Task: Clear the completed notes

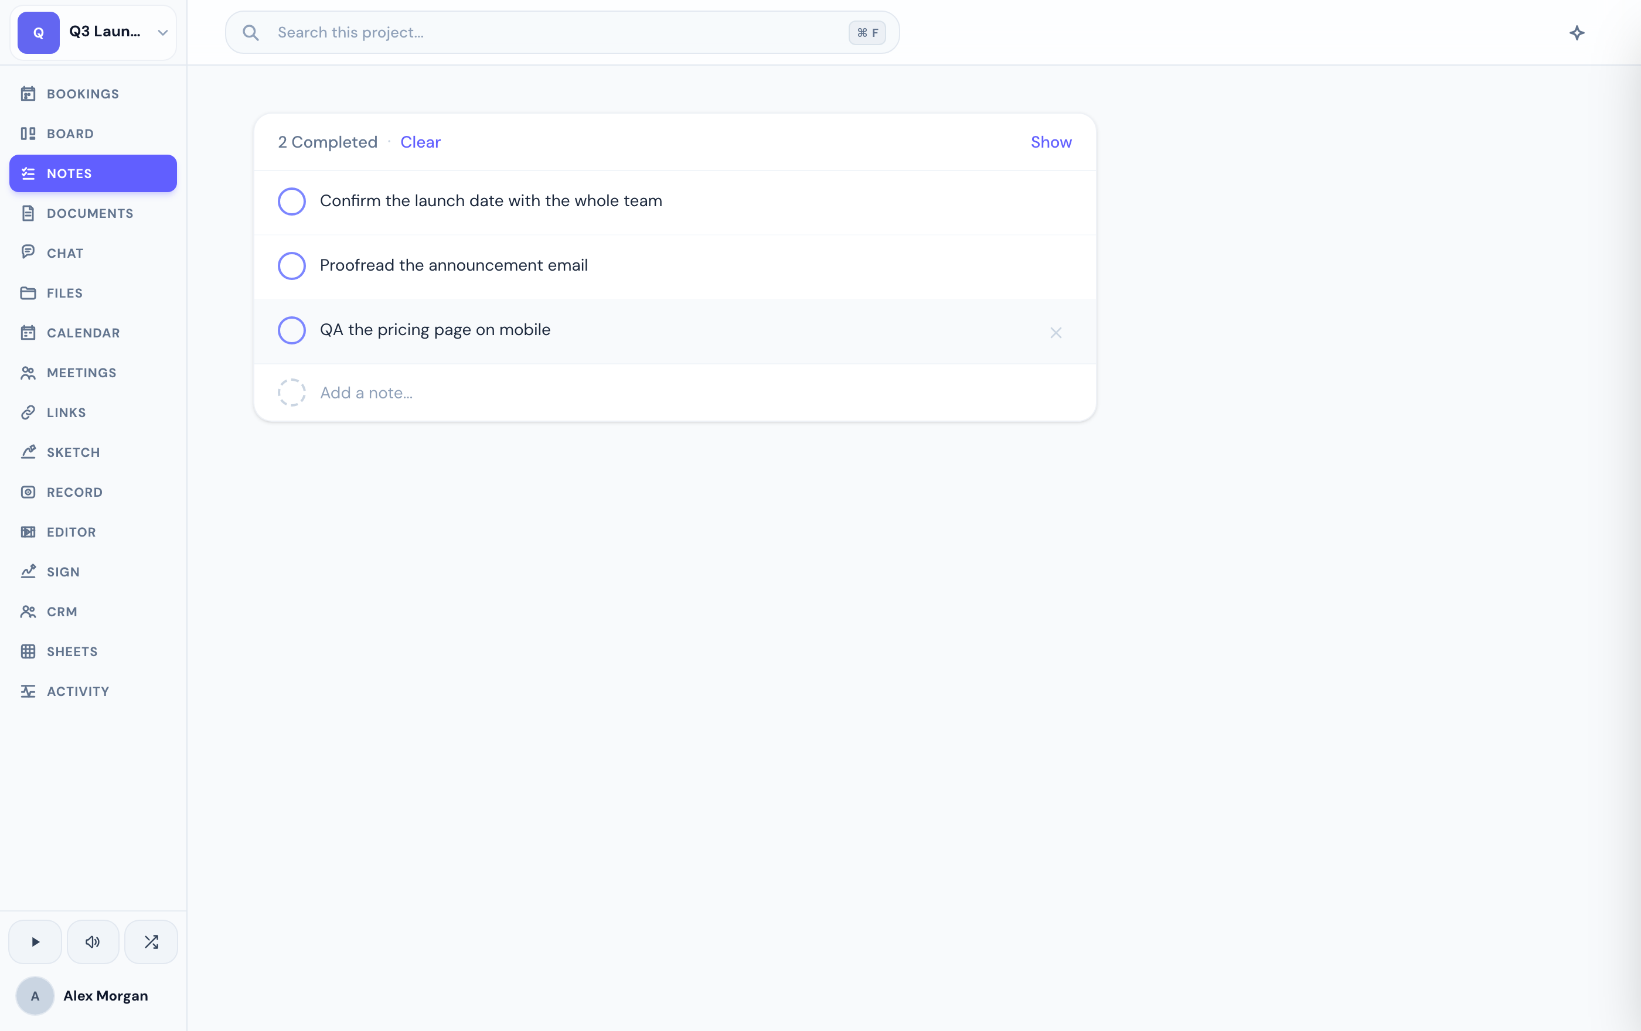Action: coord(420,142)
